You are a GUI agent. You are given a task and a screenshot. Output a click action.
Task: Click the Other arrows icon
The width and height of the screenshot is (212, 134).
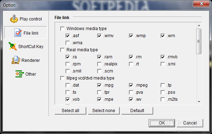coord(20,74)
